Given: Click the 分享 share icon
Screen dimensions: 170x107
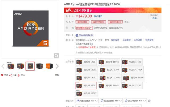Looking at the screenshot, I should [x=10, y=75].
